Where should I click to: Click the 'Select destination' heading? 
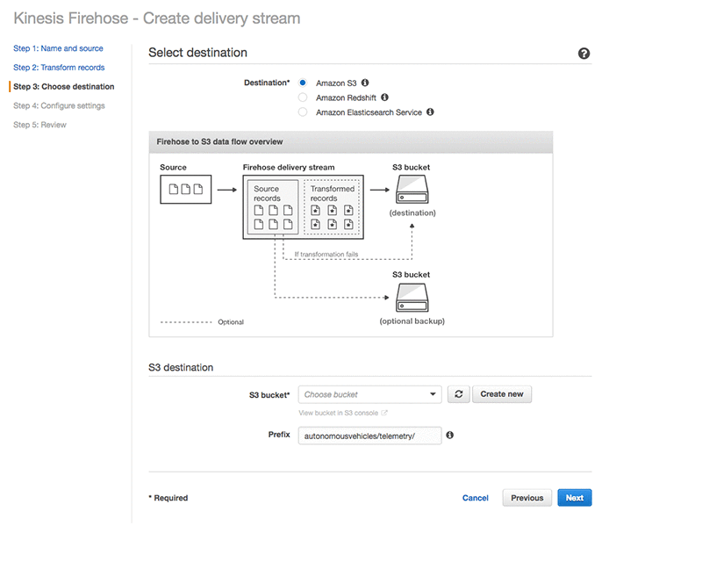[198, 53]
